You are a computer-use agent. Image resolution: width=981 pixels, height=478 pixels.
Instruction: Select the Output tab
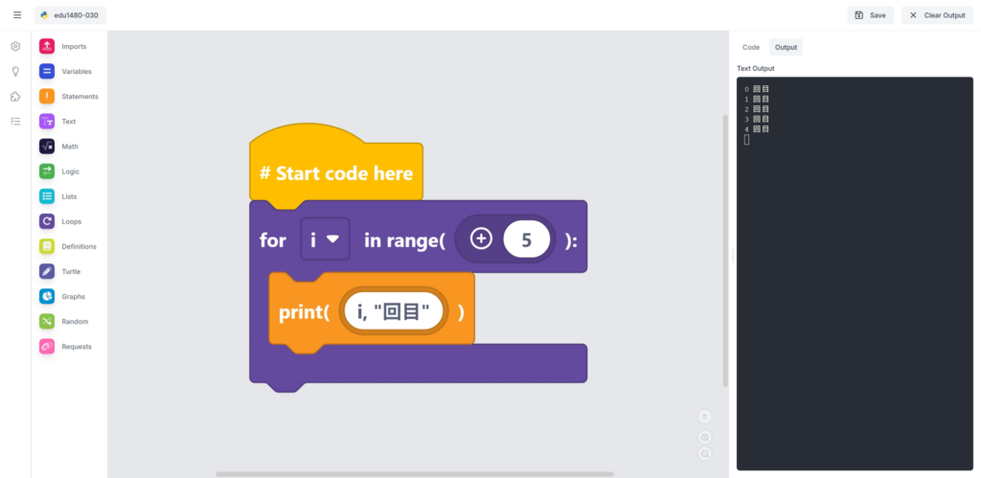pos(786,47)
